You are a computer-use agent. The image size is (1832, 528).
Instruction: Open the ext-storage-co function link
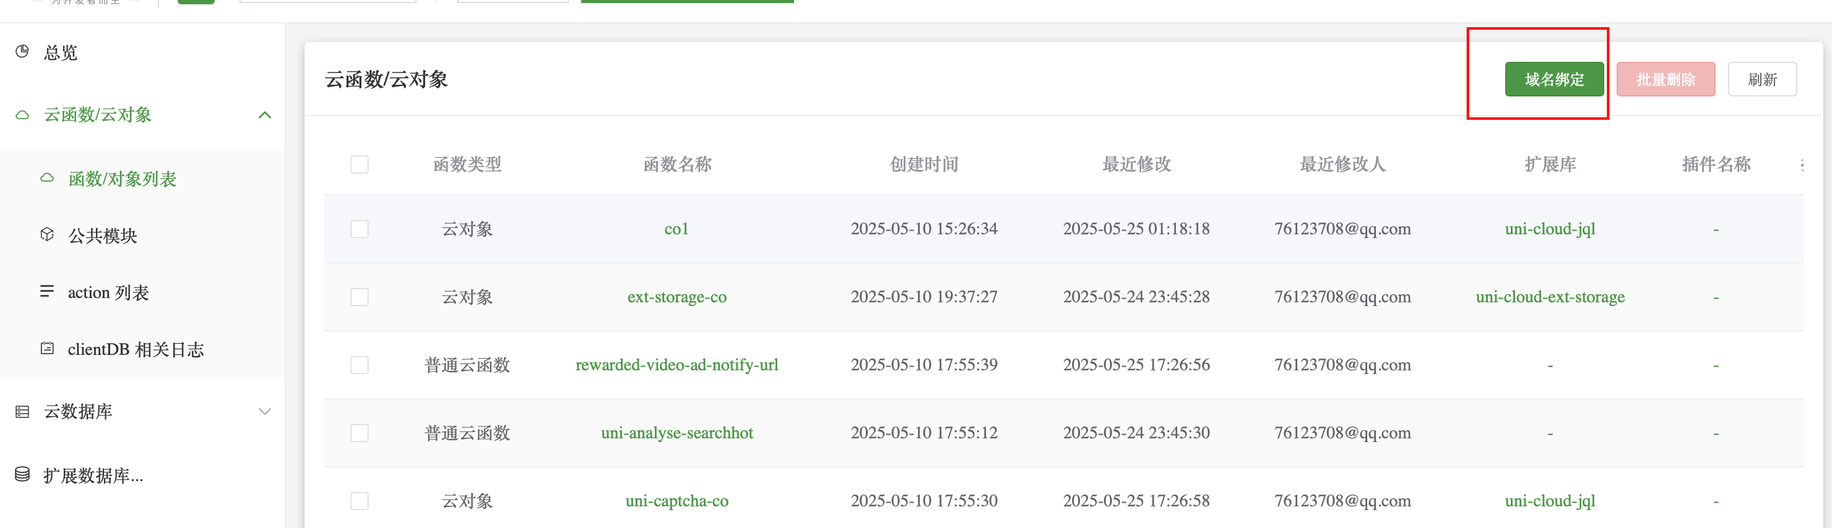(676, 297)
